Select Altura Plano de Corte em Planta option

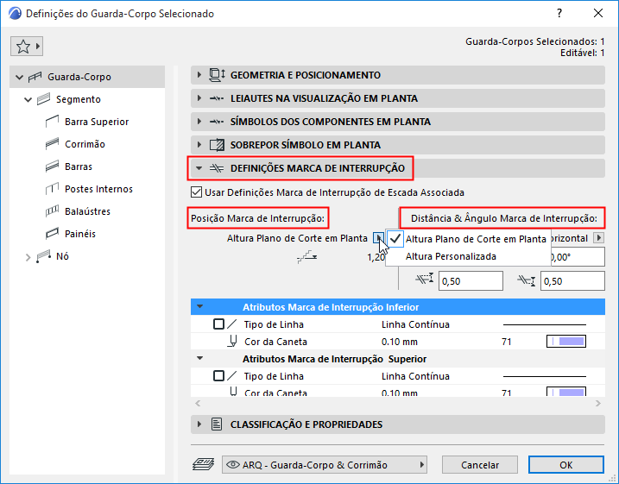[x=475, y=239]
